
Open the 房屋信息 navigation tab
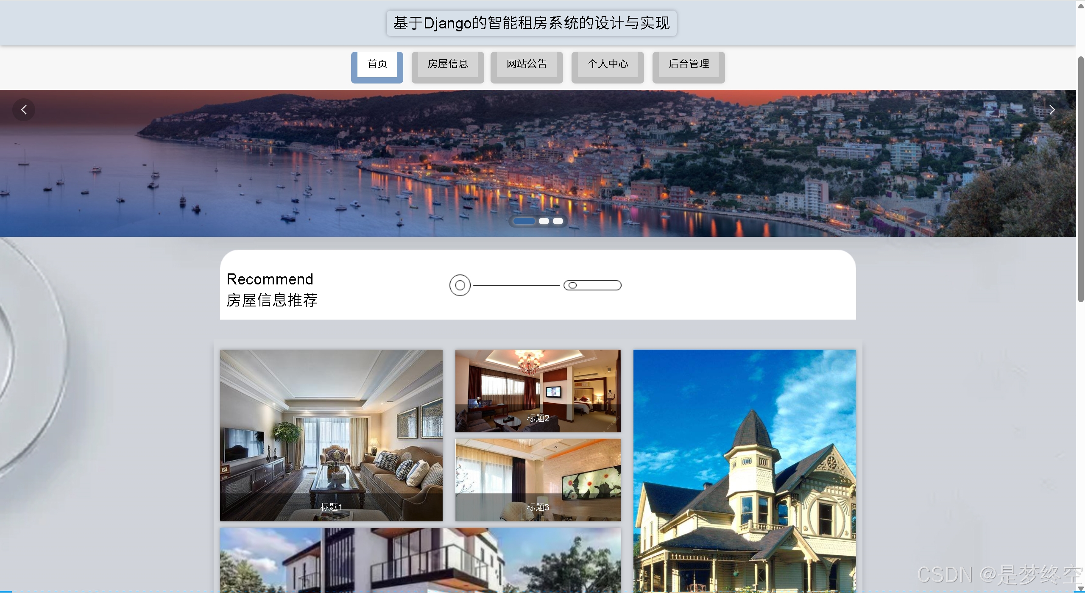coord(448,64)
